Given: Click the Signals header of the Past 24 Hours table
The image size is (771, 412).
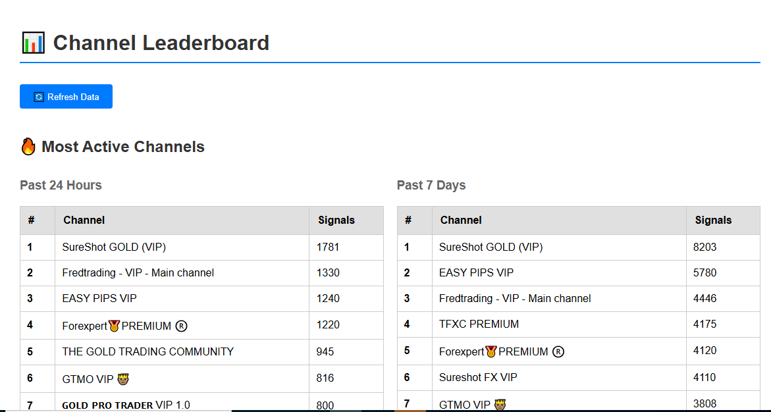Looking at the screenshot, I should pyautogui.click(x=336, y=220).
